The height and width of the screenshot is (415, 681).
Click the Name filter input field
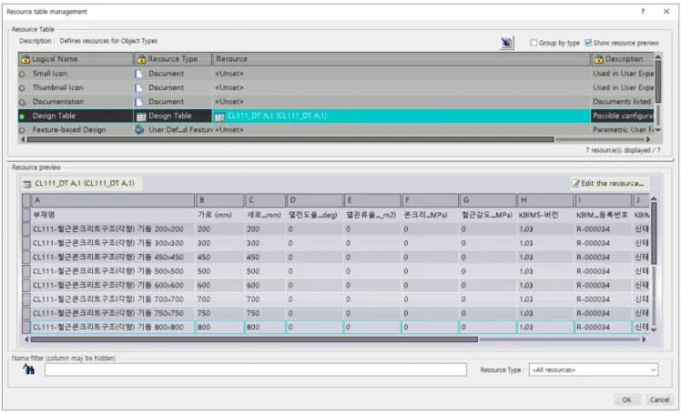coord(255,369)
